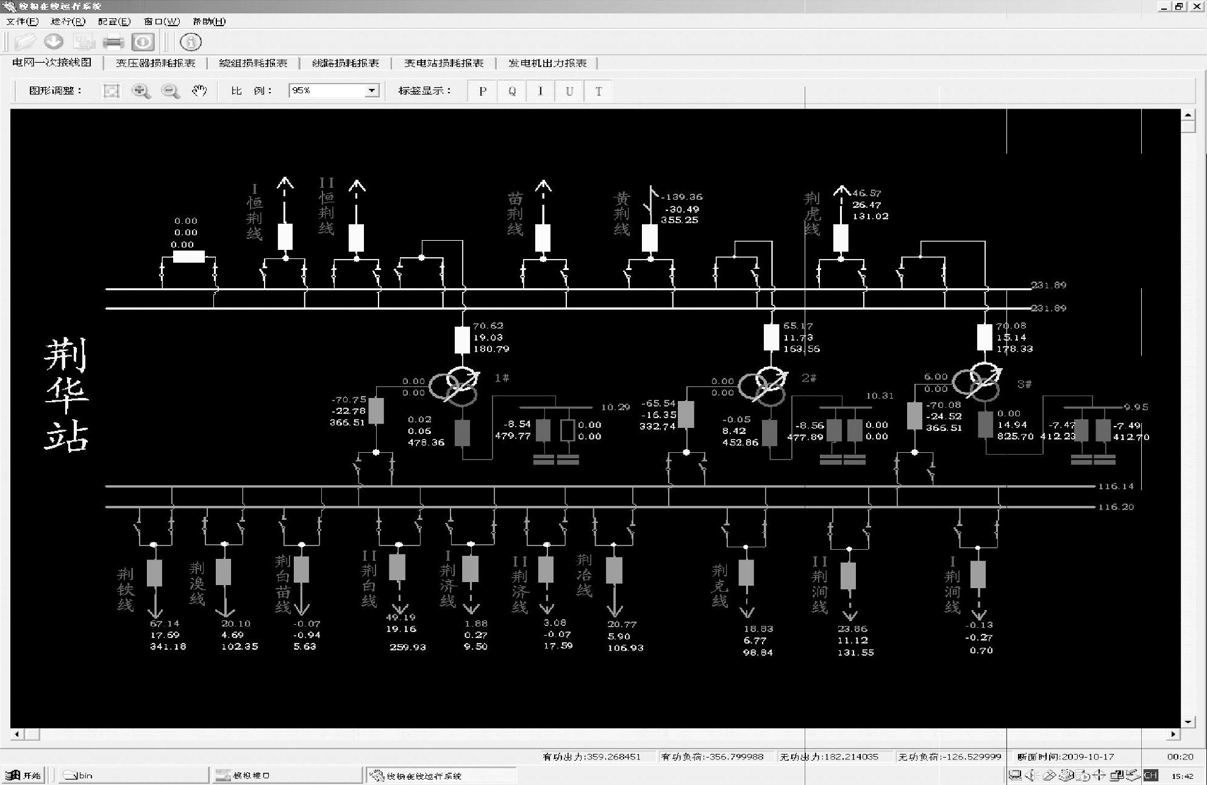The height and width of the screenshot is (785, 1207).
Task: Click the vertical scrollbar down arrow
Action: [1188, 722]
